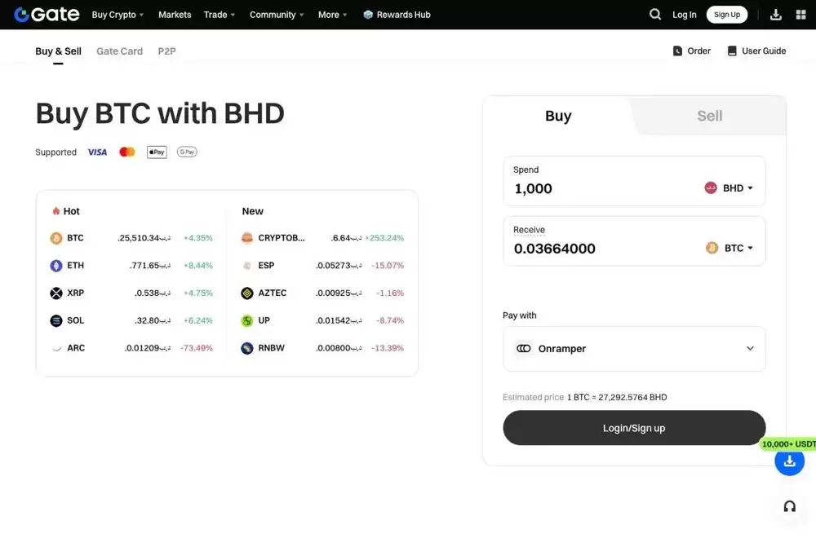Expand the Onramper payment method selector
816x538 pixels.
[634, 349]
